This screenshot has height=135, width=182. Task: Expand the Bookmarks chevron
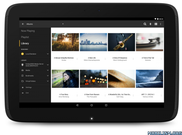pos(48,76)
